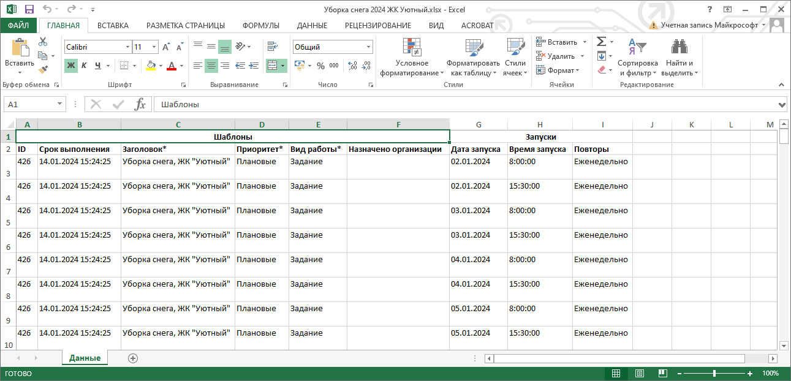Open Find and Select (Найти и выделить)
This screenshot has width=791, height=381.
(x=679, y=58)
